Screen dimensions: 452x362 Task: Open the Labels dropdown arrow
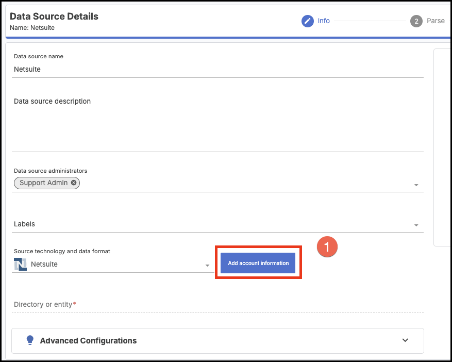416,225
